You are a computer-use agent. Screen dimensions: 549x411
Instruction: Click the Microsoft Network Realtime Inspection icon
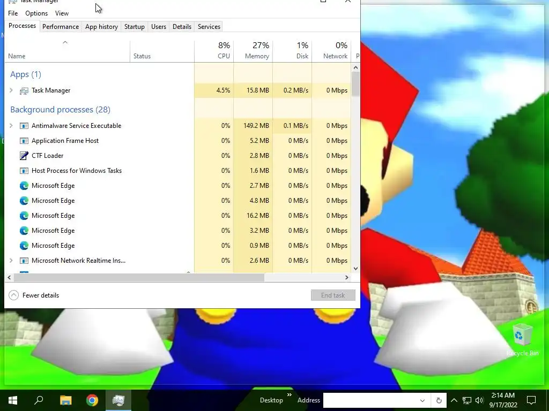24,261
